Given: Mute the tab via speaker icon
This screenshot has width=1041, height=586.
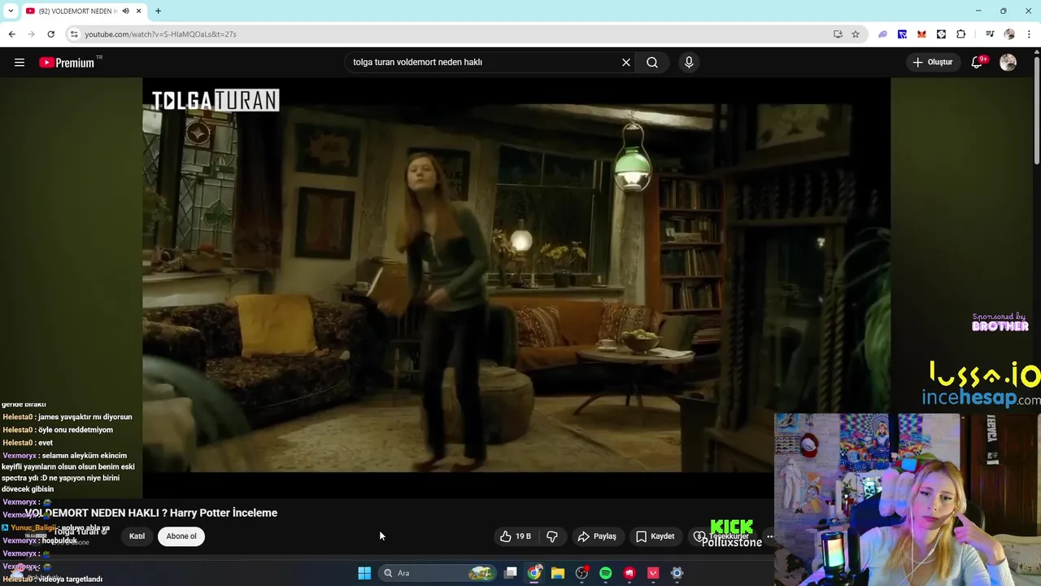Looking at the screenshot, I should click(125, 11).
